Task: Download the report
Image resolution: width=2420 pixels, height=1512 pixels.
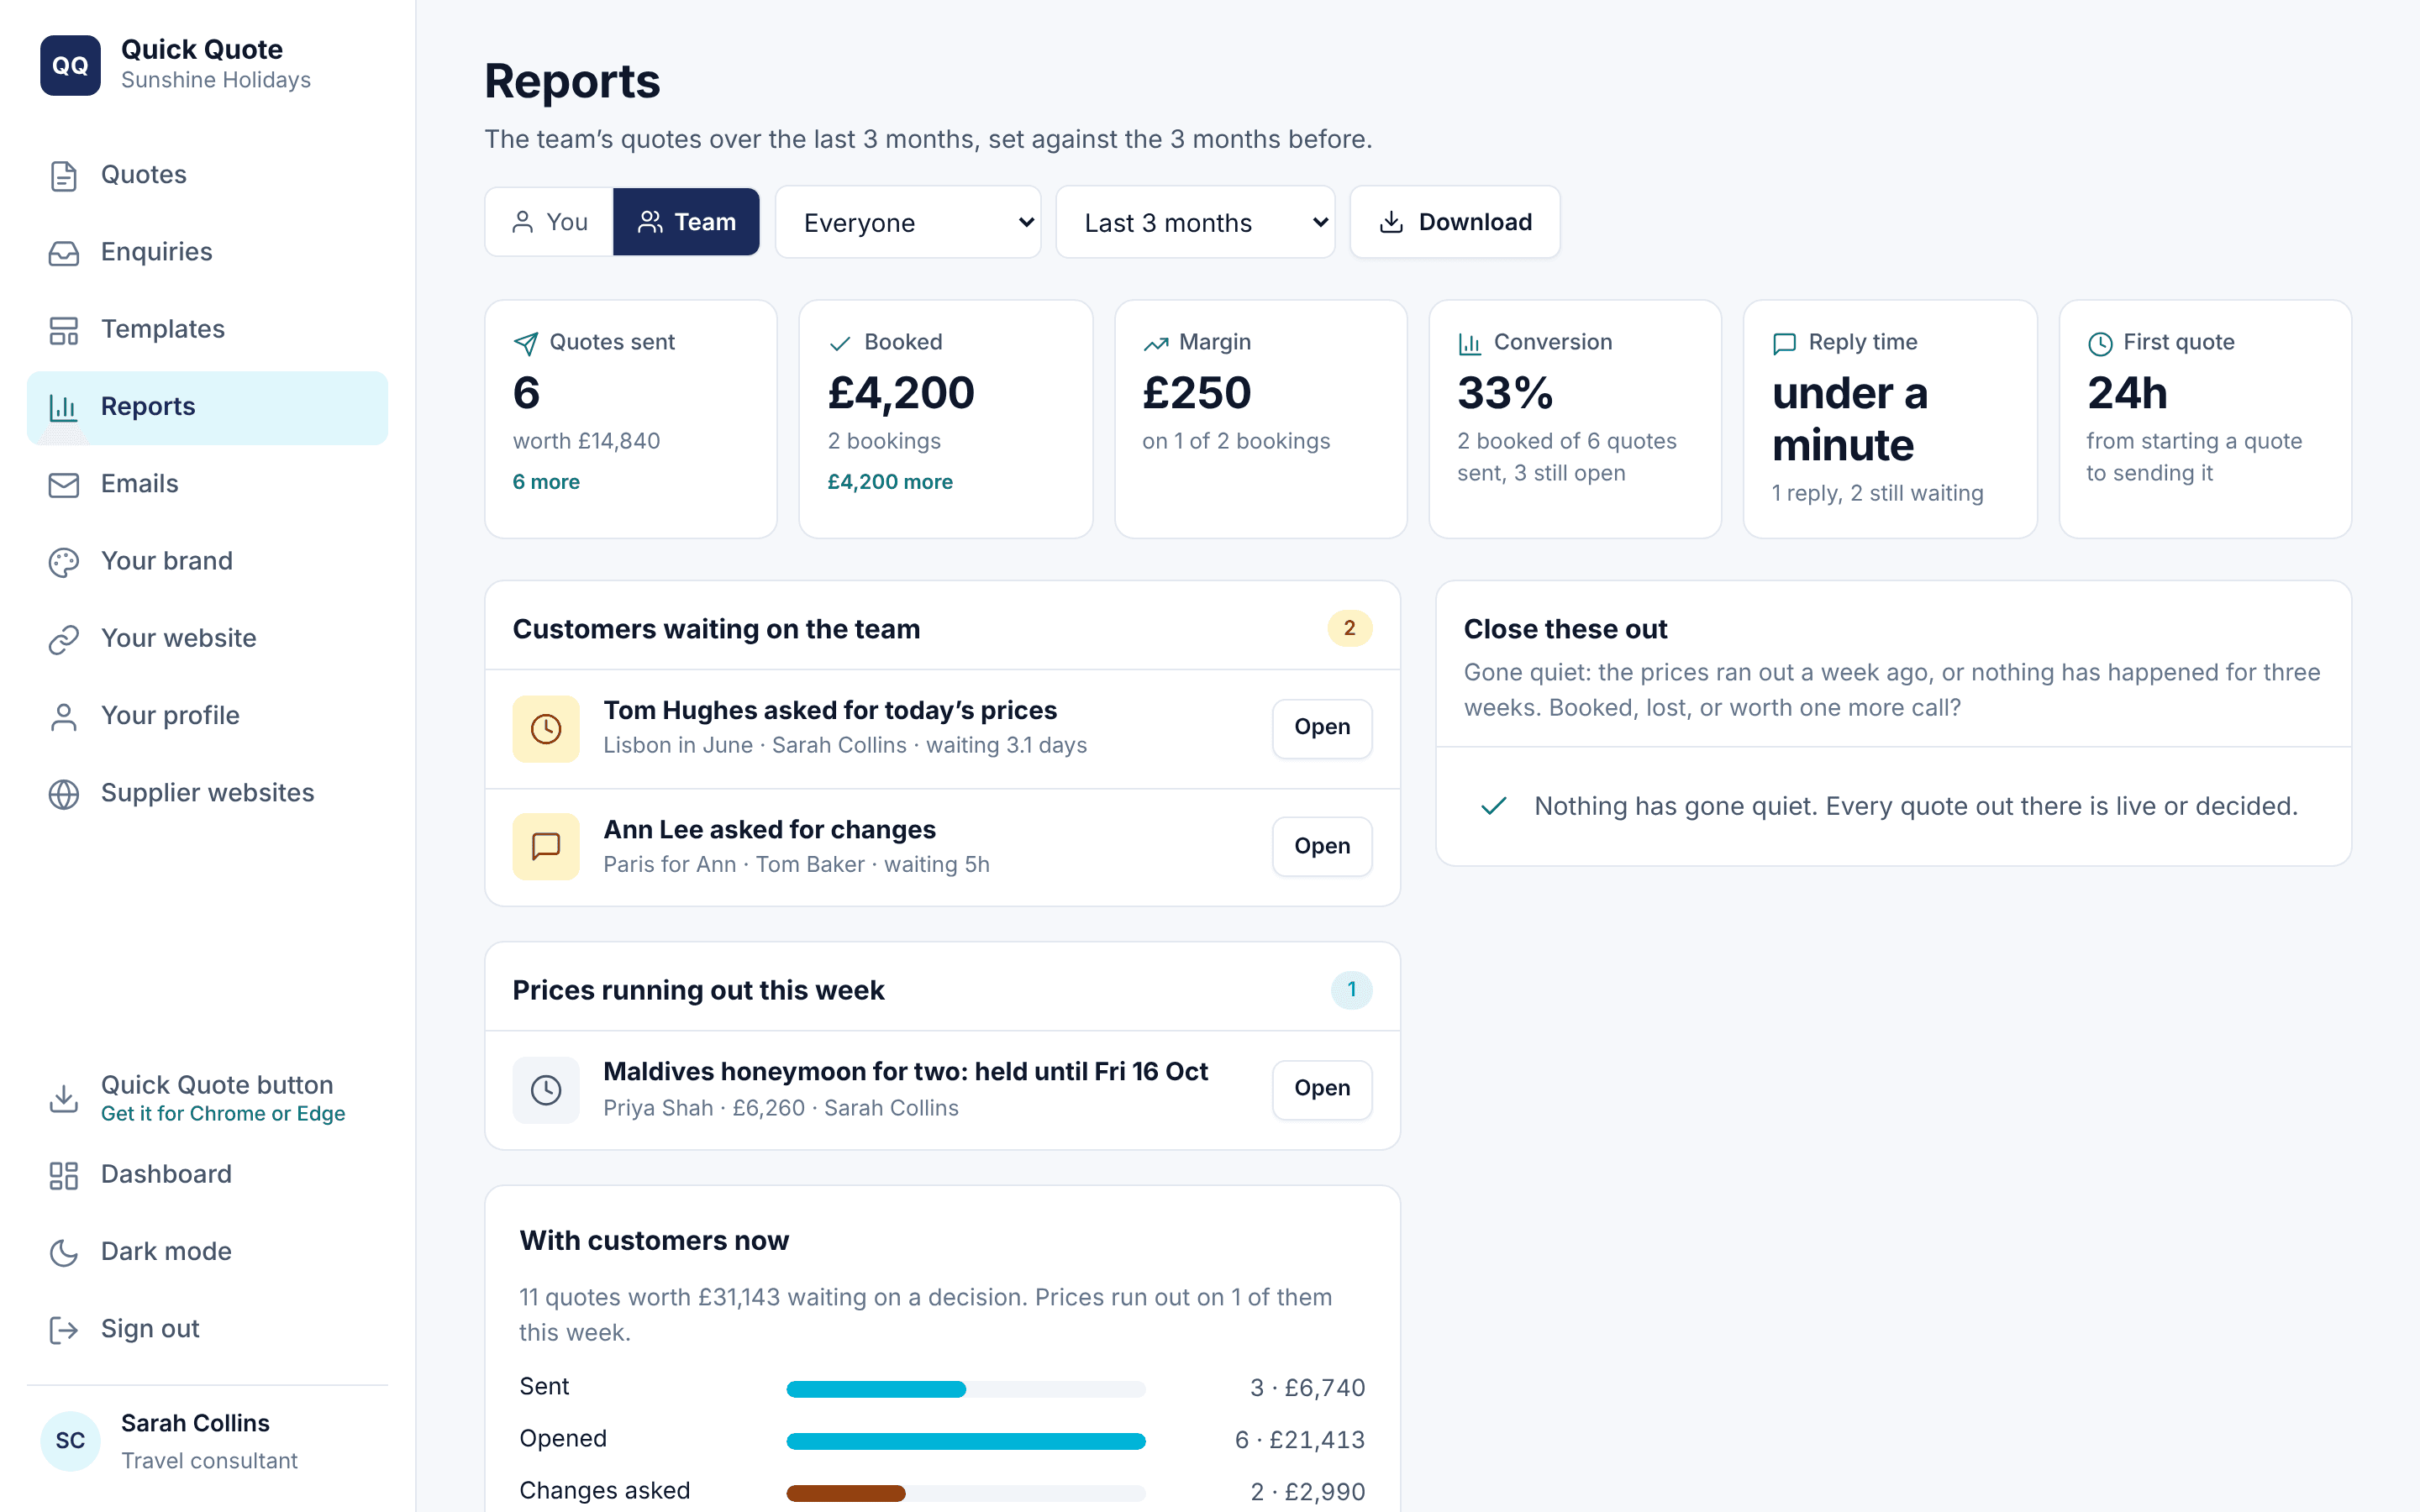Action: pyautogui.click(x=1455, y=222)
